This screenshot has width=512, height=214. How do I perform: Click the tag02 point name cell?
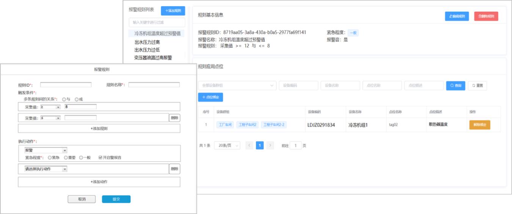[x=394, y=125]
